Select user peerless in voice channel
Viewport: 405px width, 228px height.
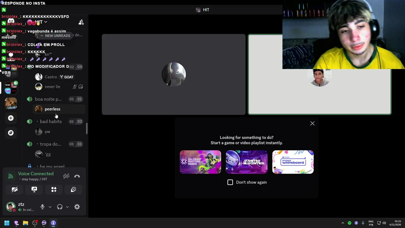pos(59,109)
